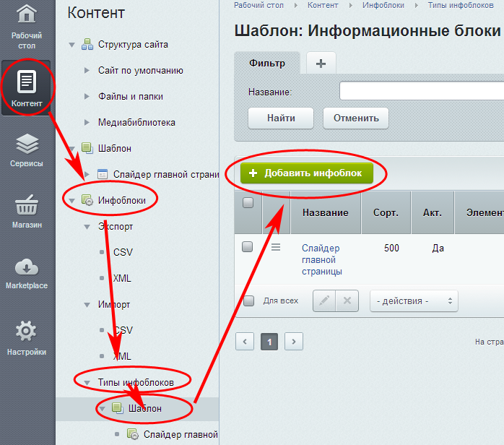Collapse the Импорт tree node arrow

[x=87, y=305]
